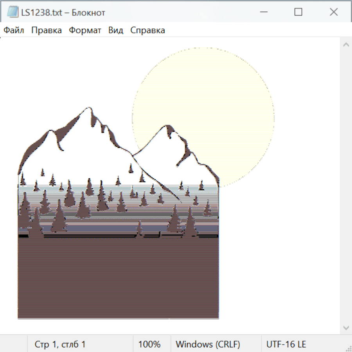The height and width of the screenshot is (352, 352).
Task: Open the Правка menu
Action: pyautogui.click(x=46, y=30)
